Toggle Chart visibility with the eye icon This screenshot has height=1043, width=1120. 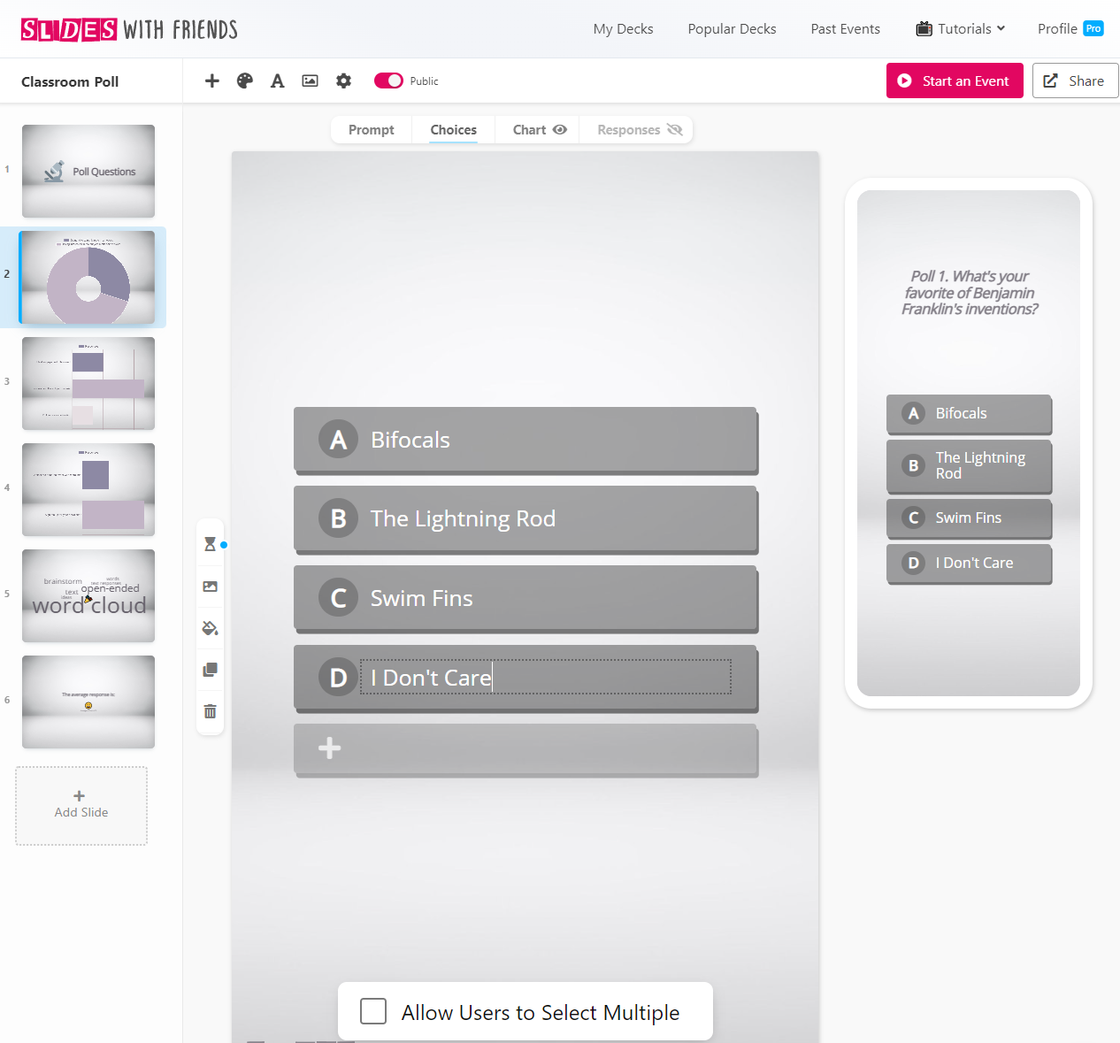pos(561,129)
